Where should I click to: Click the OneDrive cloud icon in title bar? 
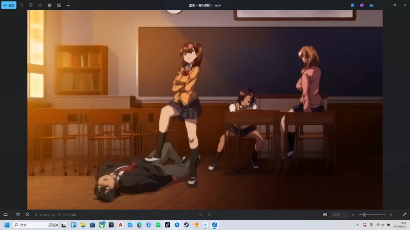(371, 5)
